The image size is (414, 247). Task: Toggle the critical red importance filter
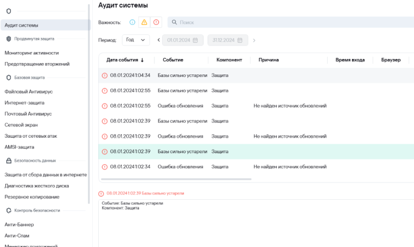tap(156, 22)
